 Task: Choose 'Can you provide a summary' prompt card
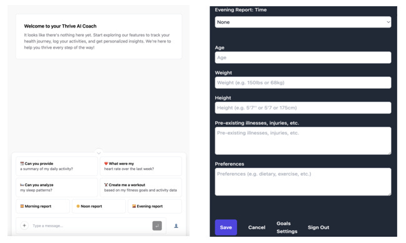tap(57, 166)
